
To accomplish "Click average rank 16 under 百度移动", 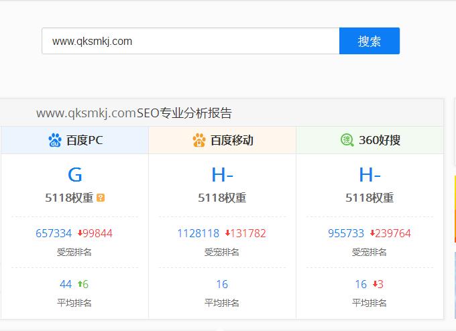I will [x=222, y=284].
